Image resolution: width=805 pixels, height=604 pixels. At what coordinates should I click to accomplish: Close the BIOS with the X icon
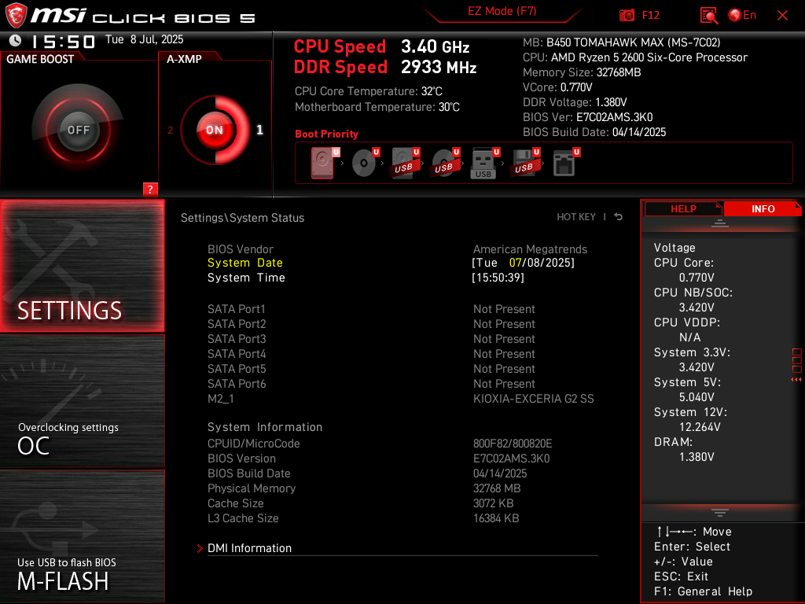pyautogui.click(x=782, y=16)
